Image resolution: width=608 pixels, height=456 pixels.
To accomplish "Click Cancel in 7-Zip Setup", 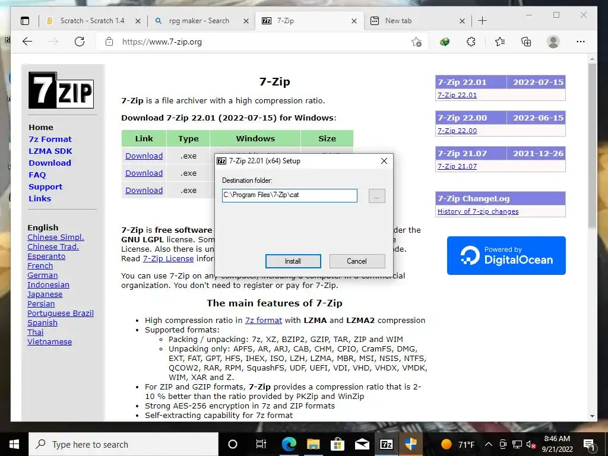I will point(357,261).
